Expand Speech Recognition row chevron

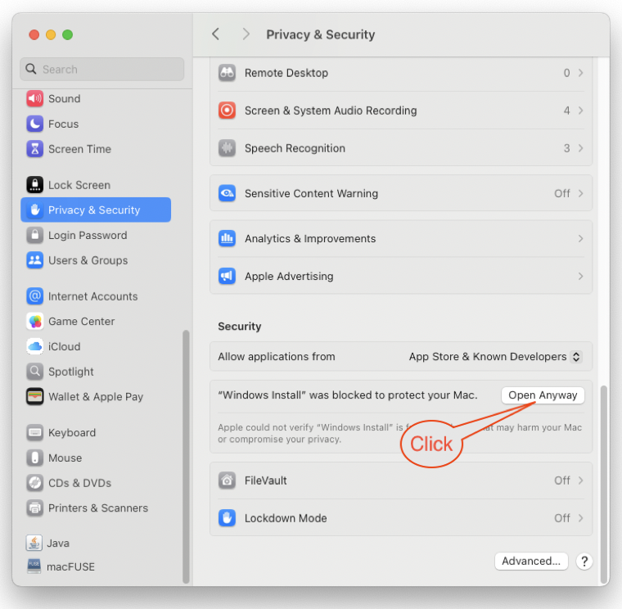click(x=580, y=148)
